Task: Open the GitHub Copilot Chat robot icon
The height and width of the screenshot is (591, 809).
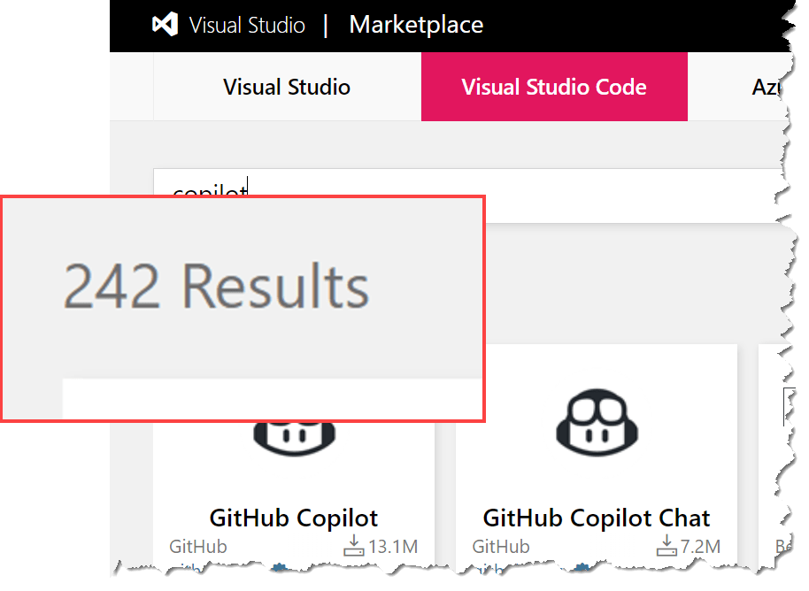Action: point(597,422)
